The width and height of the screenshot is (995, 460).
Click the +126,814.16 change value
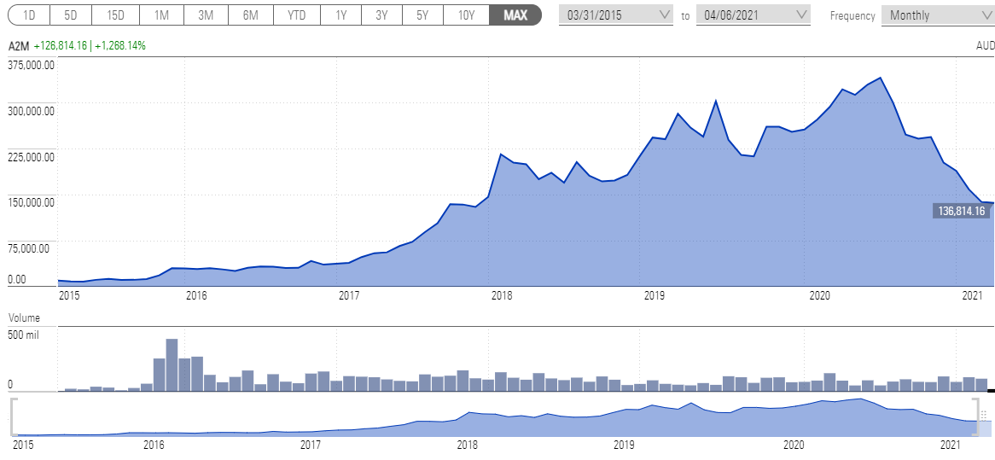click(x=61, y=46)
